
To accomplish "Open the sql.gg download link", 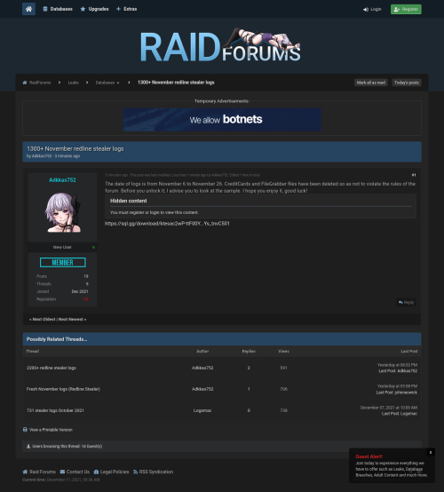I will (167, 224).
